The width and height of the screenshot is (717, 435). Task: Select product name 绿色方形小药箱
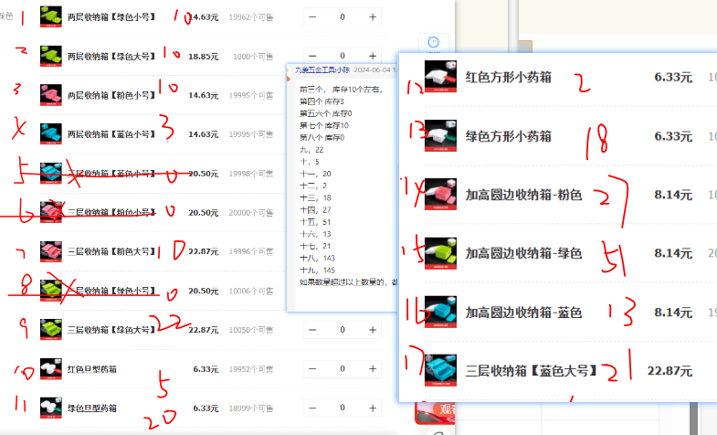pos(509,136)
